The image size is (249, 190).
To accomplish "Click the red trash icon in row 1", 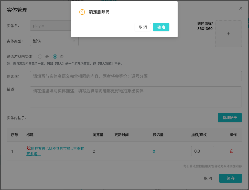I will coord(231,151).
